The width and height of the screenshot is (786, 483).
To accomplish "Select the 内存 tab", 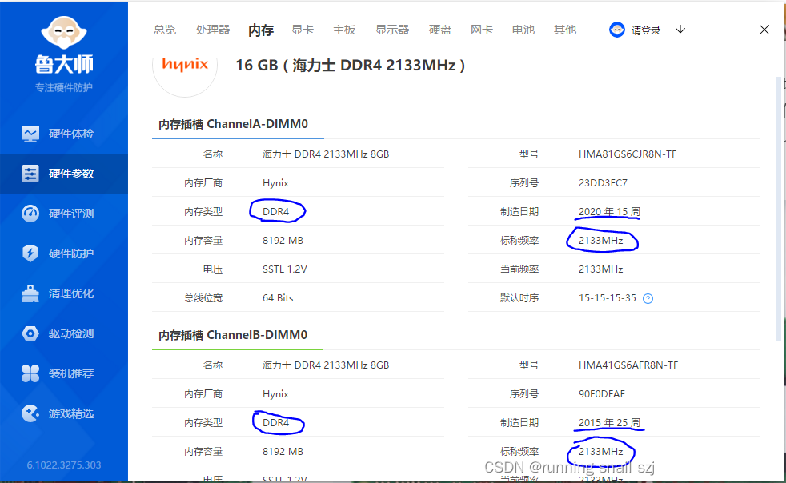I will click(x=261, y=30).
